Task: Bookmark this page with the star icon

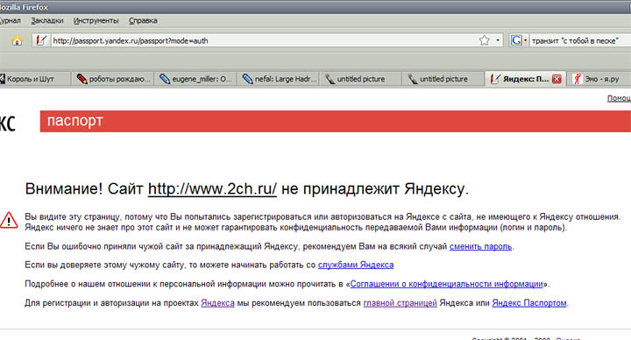Action: (x=484, y=40)
